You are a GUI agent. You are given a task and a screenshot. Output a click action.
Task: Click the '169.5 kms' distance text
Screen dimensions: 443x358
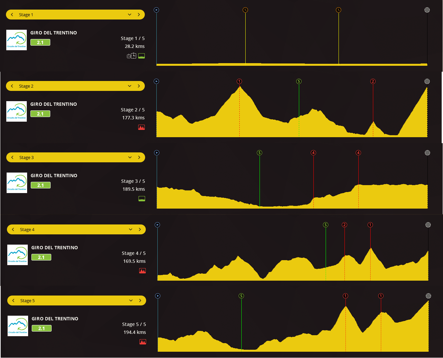pyautogui.click(x=134, y=261)
